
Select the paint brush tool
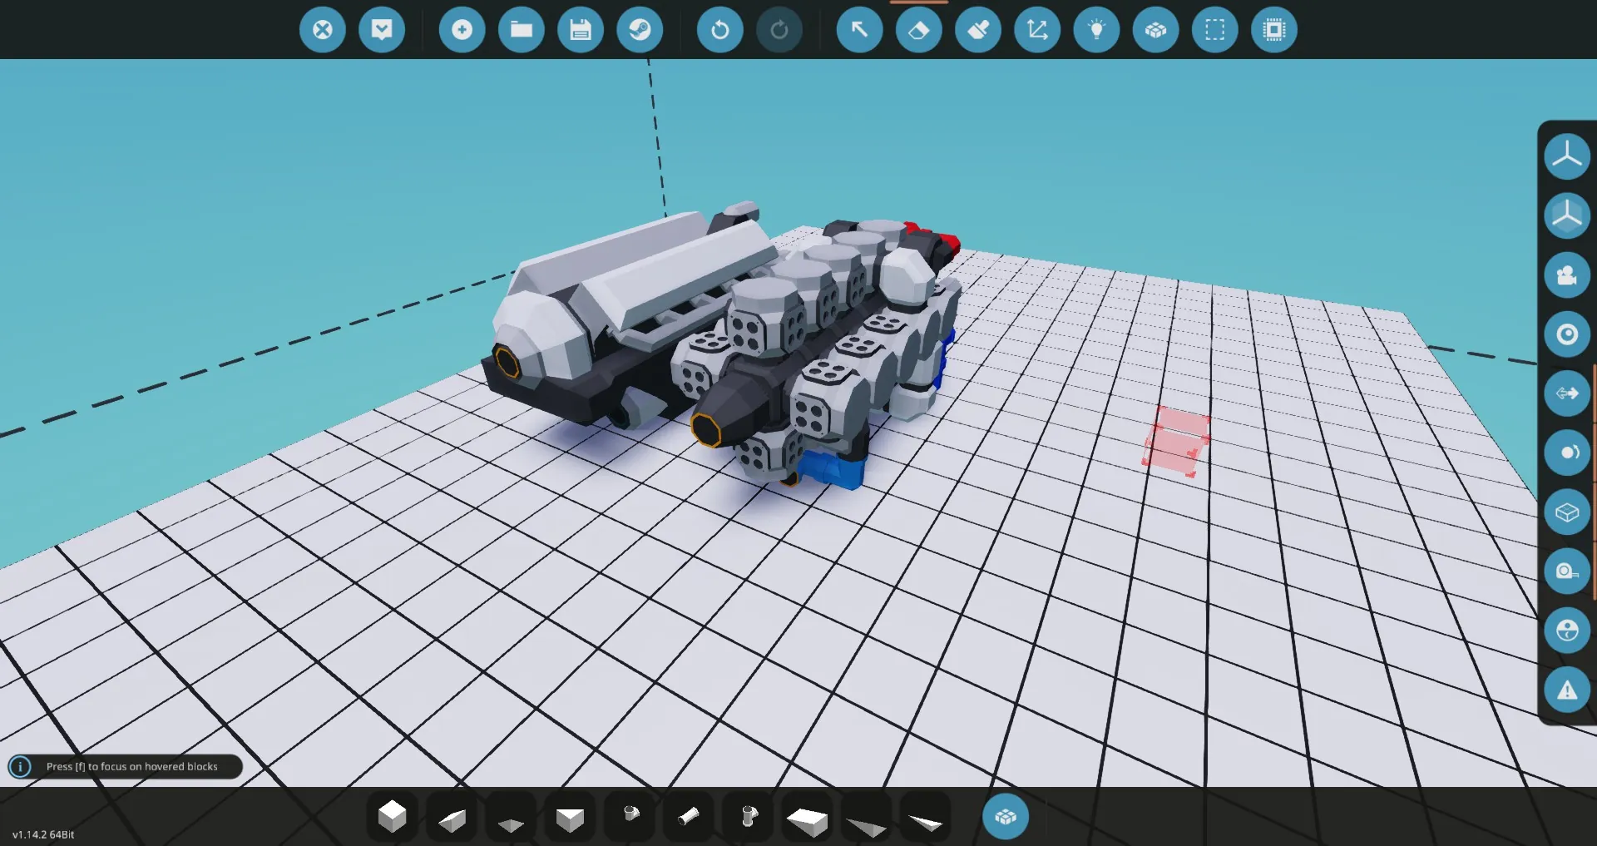[977, 30]
